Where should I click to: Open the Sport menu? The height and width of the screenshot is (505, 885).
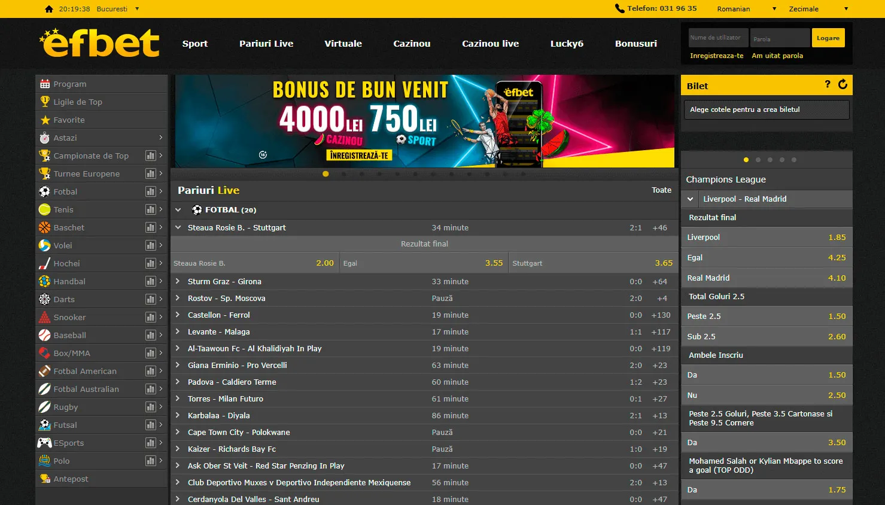(x=195, y=44)
